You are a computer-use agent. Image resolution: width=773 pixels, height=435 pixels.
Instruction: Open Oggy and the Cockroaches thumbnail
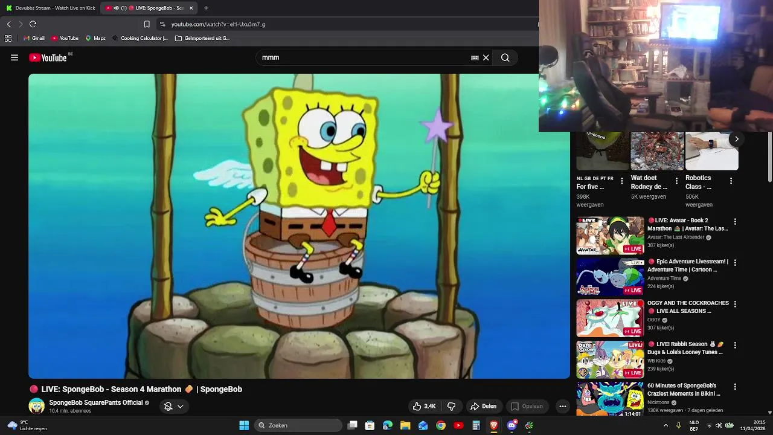(610, 318)
